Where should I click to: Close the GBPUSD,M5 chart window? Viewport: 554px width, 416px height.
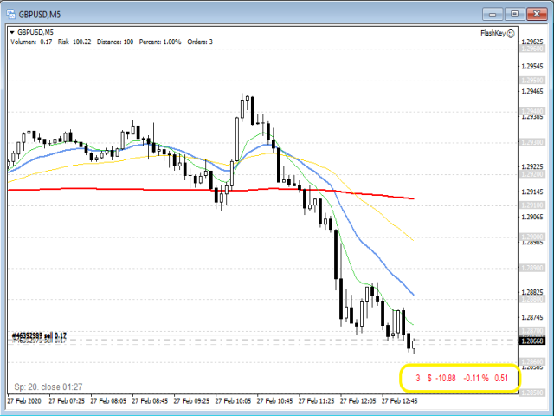coord(537,14)
